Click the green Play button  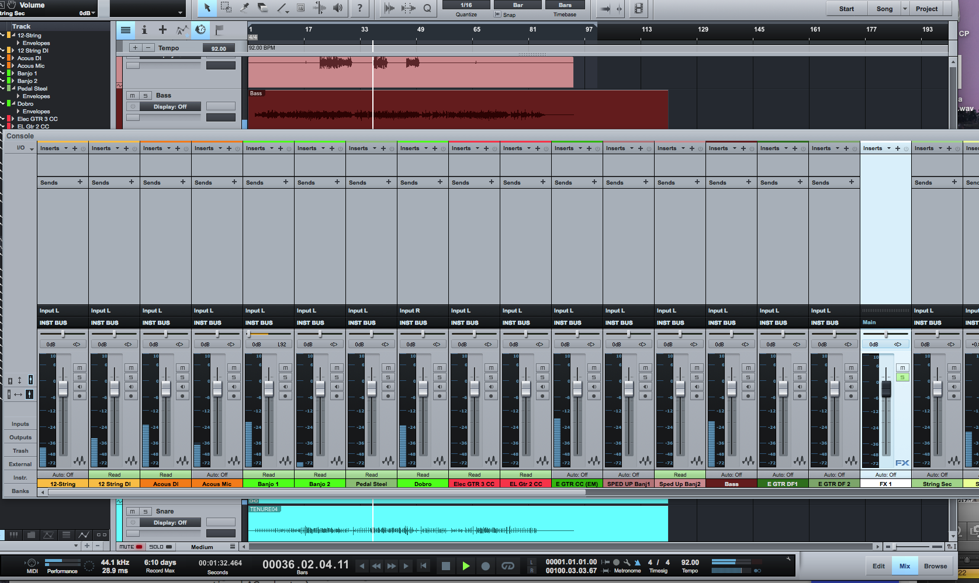[466, 565]
